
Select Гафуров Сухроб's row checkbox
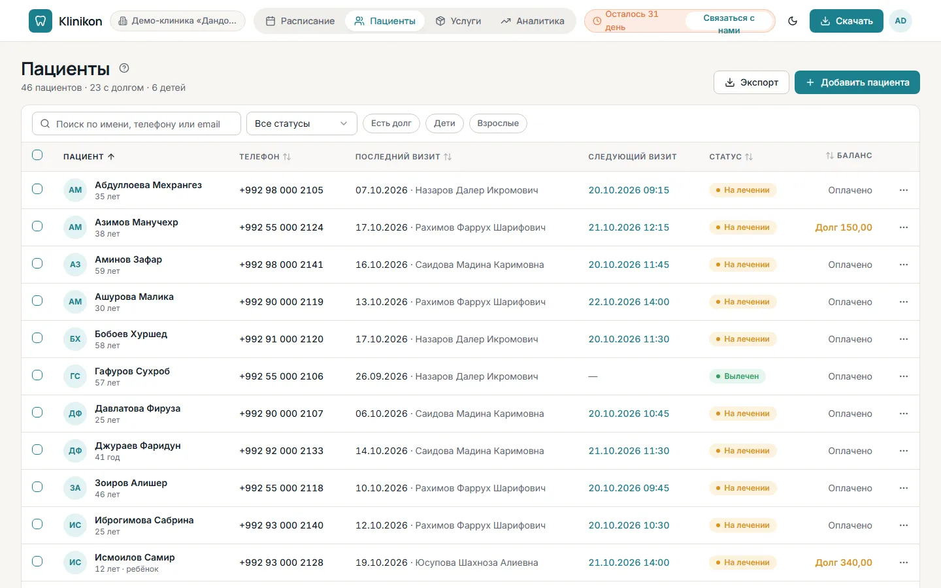point(37,375)
